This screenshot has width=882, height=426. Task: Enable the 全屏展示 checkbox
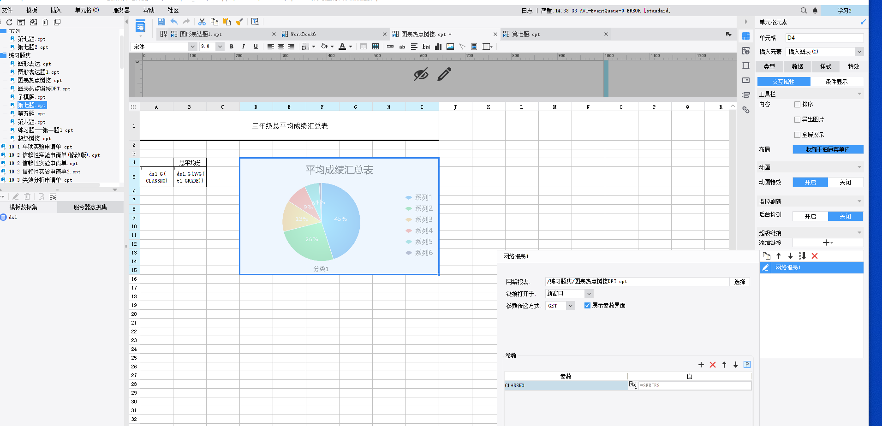pyautogui.click(x=797, y=135)
